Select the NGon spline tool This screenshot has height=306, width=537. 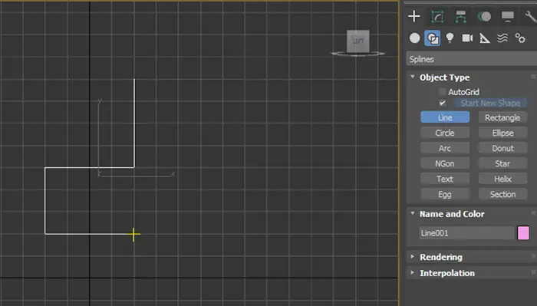pos(445,163)
